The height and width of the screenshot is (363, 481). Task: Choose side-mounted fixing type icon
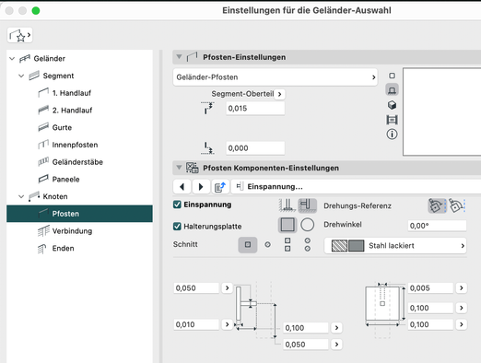click(307, 205)
